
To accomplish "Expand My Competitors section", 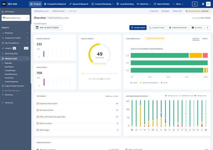I will click(15, 43).
